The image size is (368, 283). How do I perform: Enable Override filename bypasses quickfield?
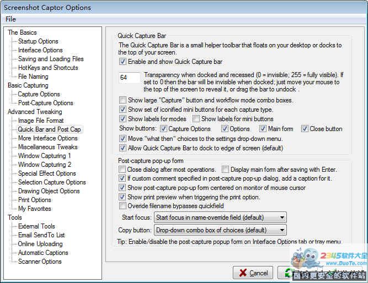[122, 206]
